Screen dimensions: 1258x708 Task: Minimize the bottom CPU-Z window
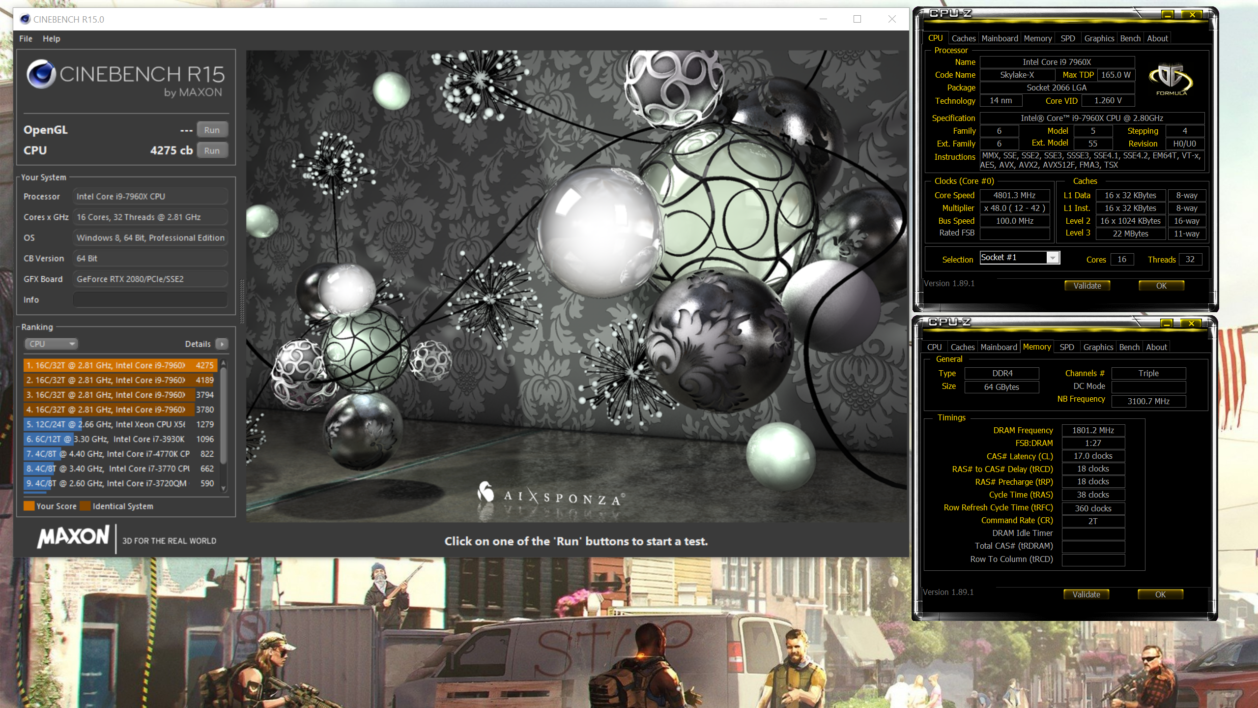coord(1166,323)
